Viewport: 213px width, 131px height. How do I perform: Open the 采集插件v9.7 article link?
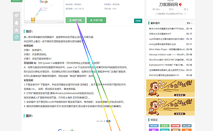(160, 34)
